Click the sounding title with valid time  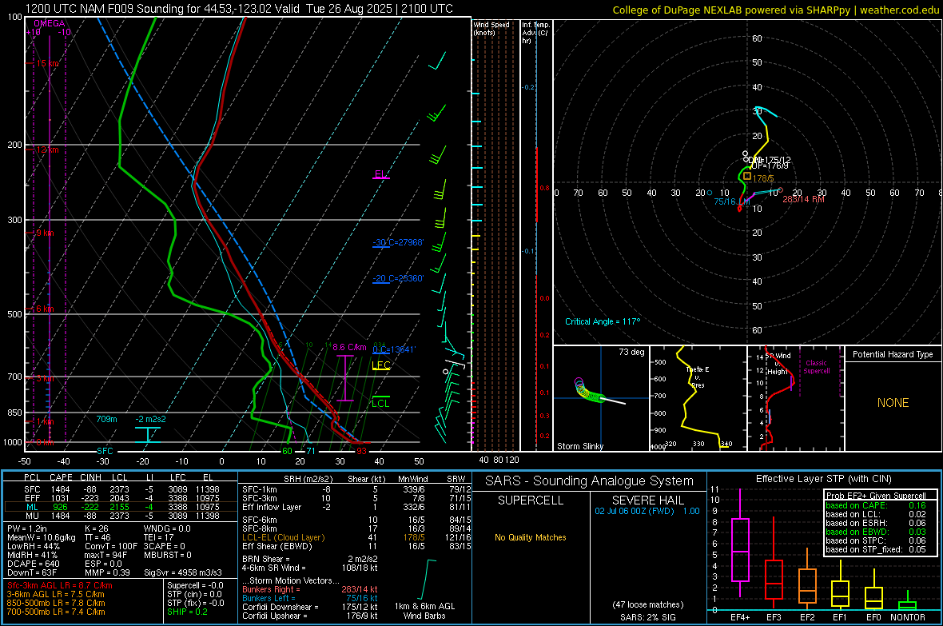[x=239, y=9]
